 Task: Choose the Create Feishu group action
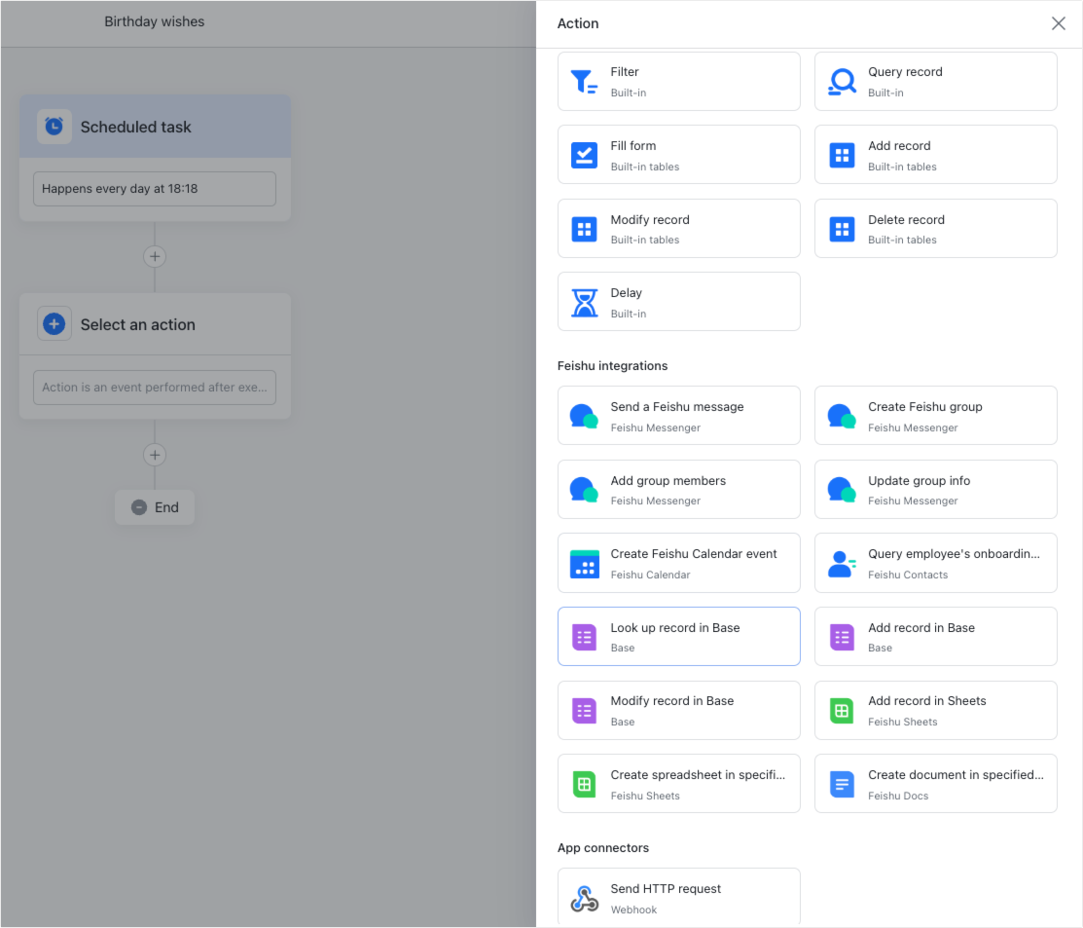coord(935,415)
